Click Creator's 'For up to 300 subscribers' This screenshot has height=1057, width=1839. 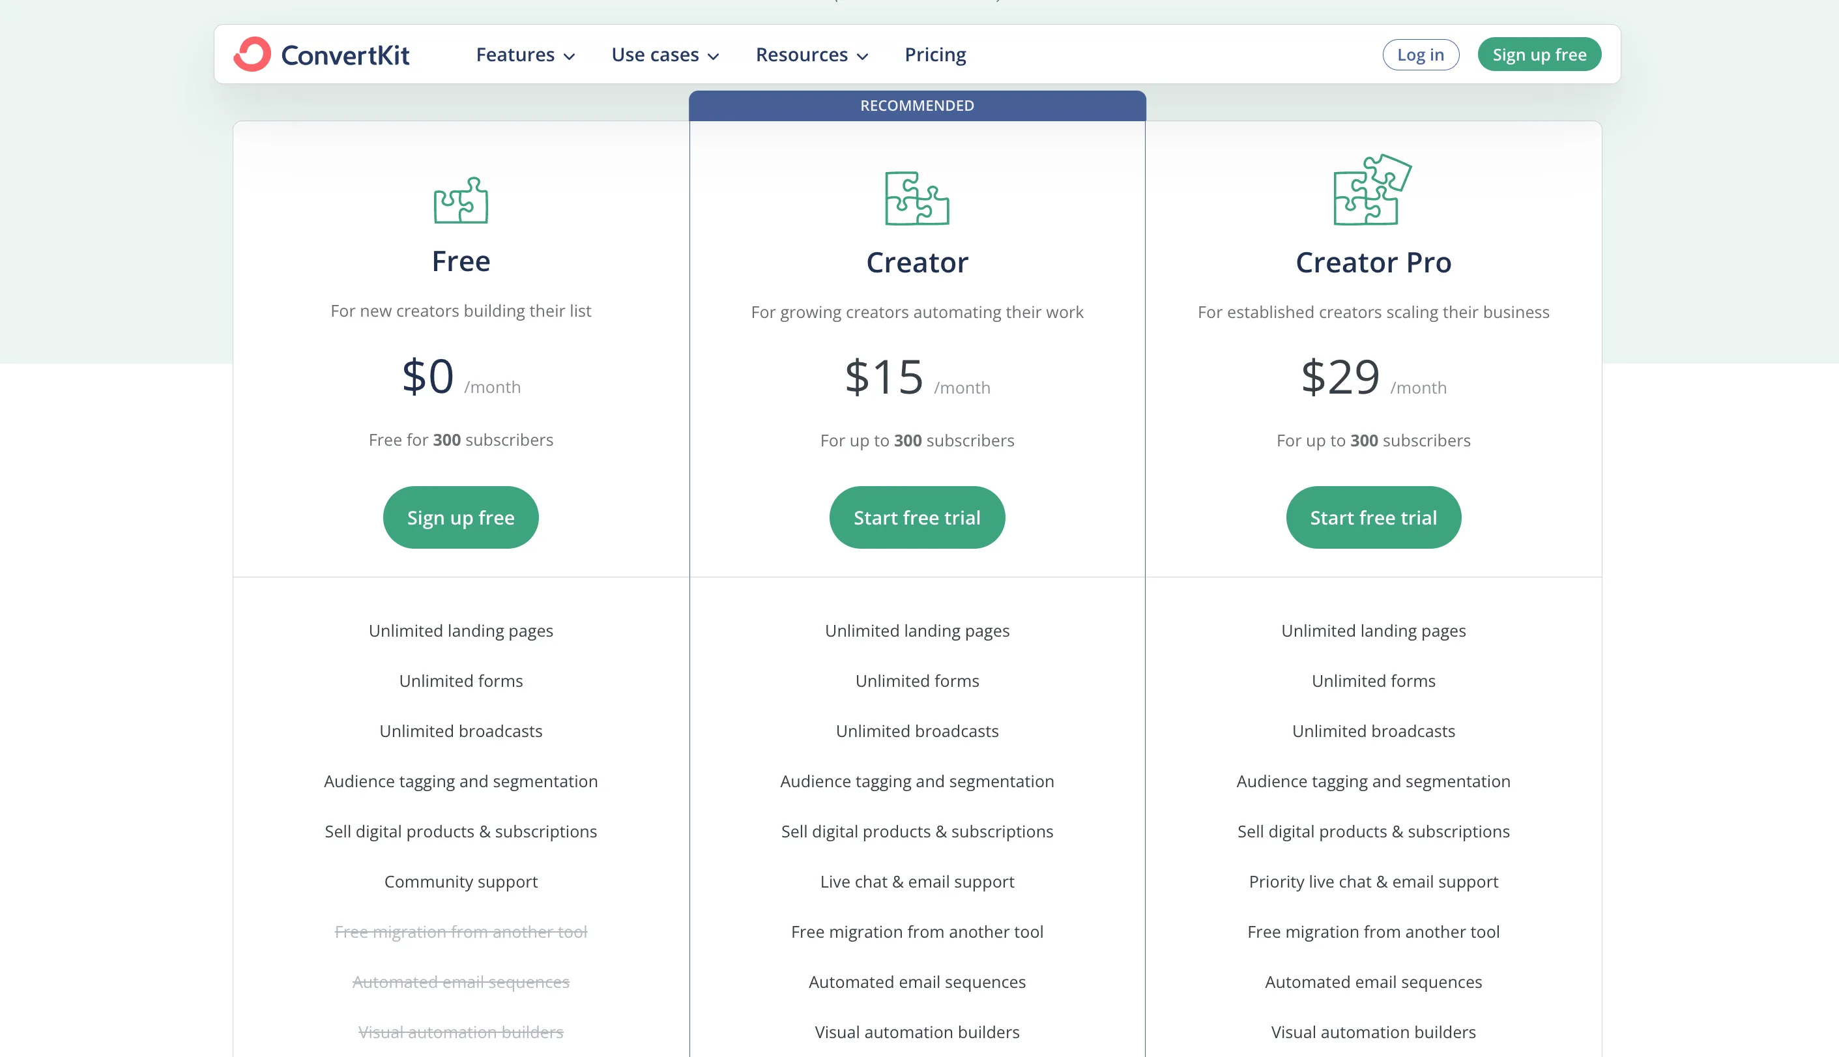tap(917, 441)
